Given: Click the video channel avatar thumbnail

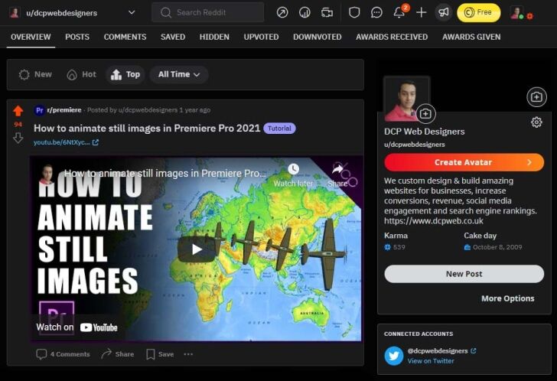Looking at the screenshot, I should [x=47, y=174].
